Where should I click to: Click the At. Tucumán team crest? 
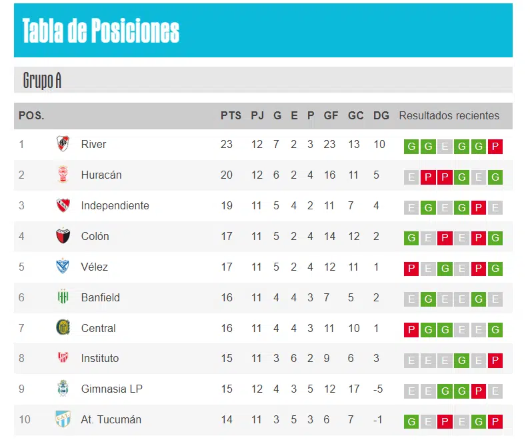63,419
